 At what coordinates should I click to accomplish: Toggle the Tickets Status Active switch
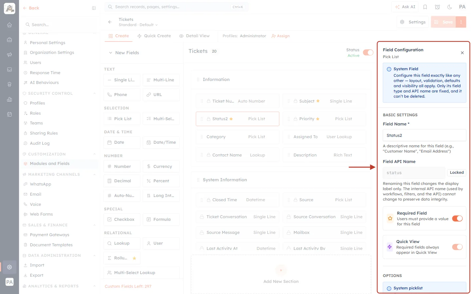point(368,53)
